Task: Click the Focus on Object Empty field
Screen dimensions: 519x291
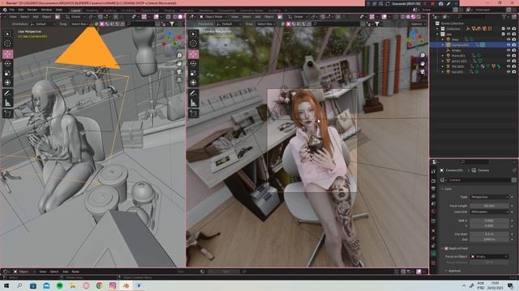Action: pos(489,256)
